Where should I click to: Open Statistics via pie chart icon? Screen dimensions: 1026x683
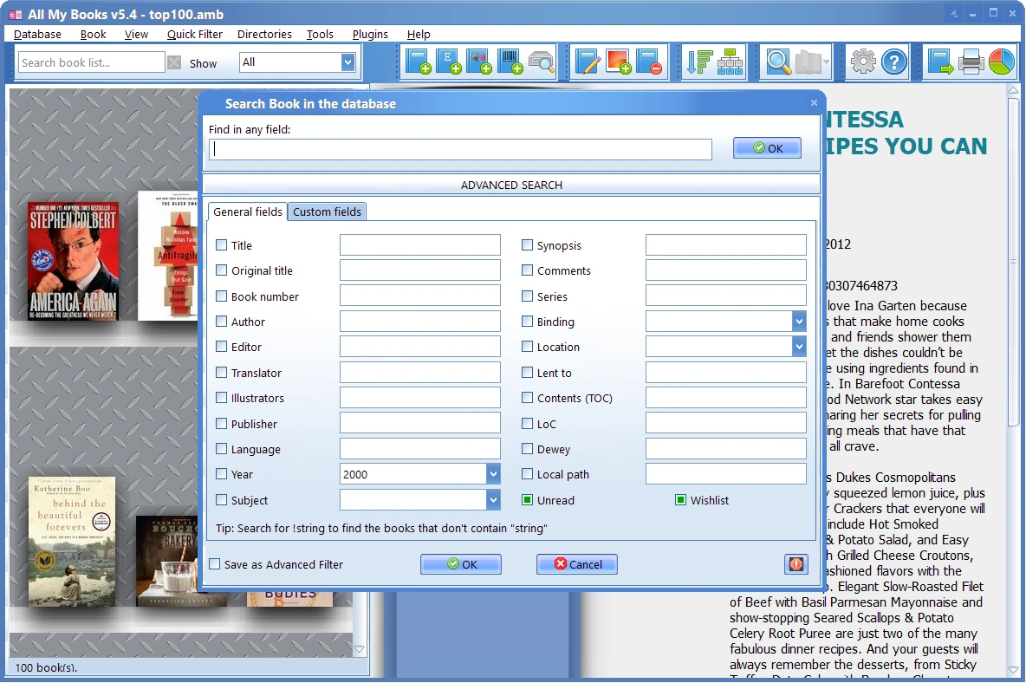pos(1001,62)
